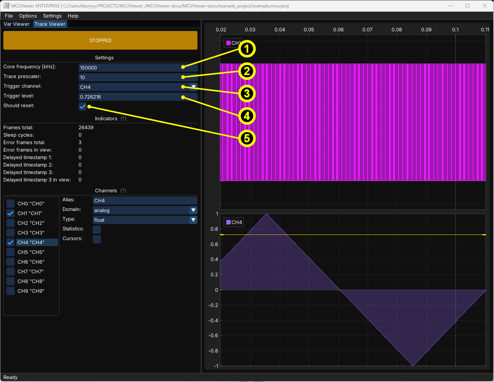Disable the Should reset checkbox
The width and height of the screenshot is (494, 382).
tap(83, 106)
